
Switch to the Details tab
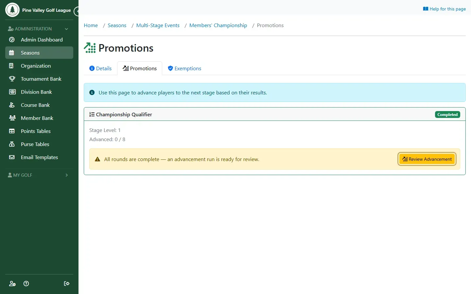click(100, 68)
